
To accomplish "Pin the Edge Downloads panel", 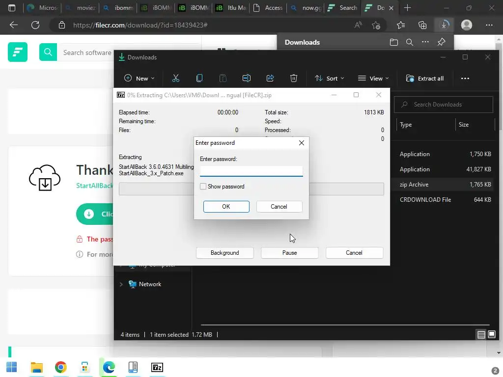I will pos(442,42).
